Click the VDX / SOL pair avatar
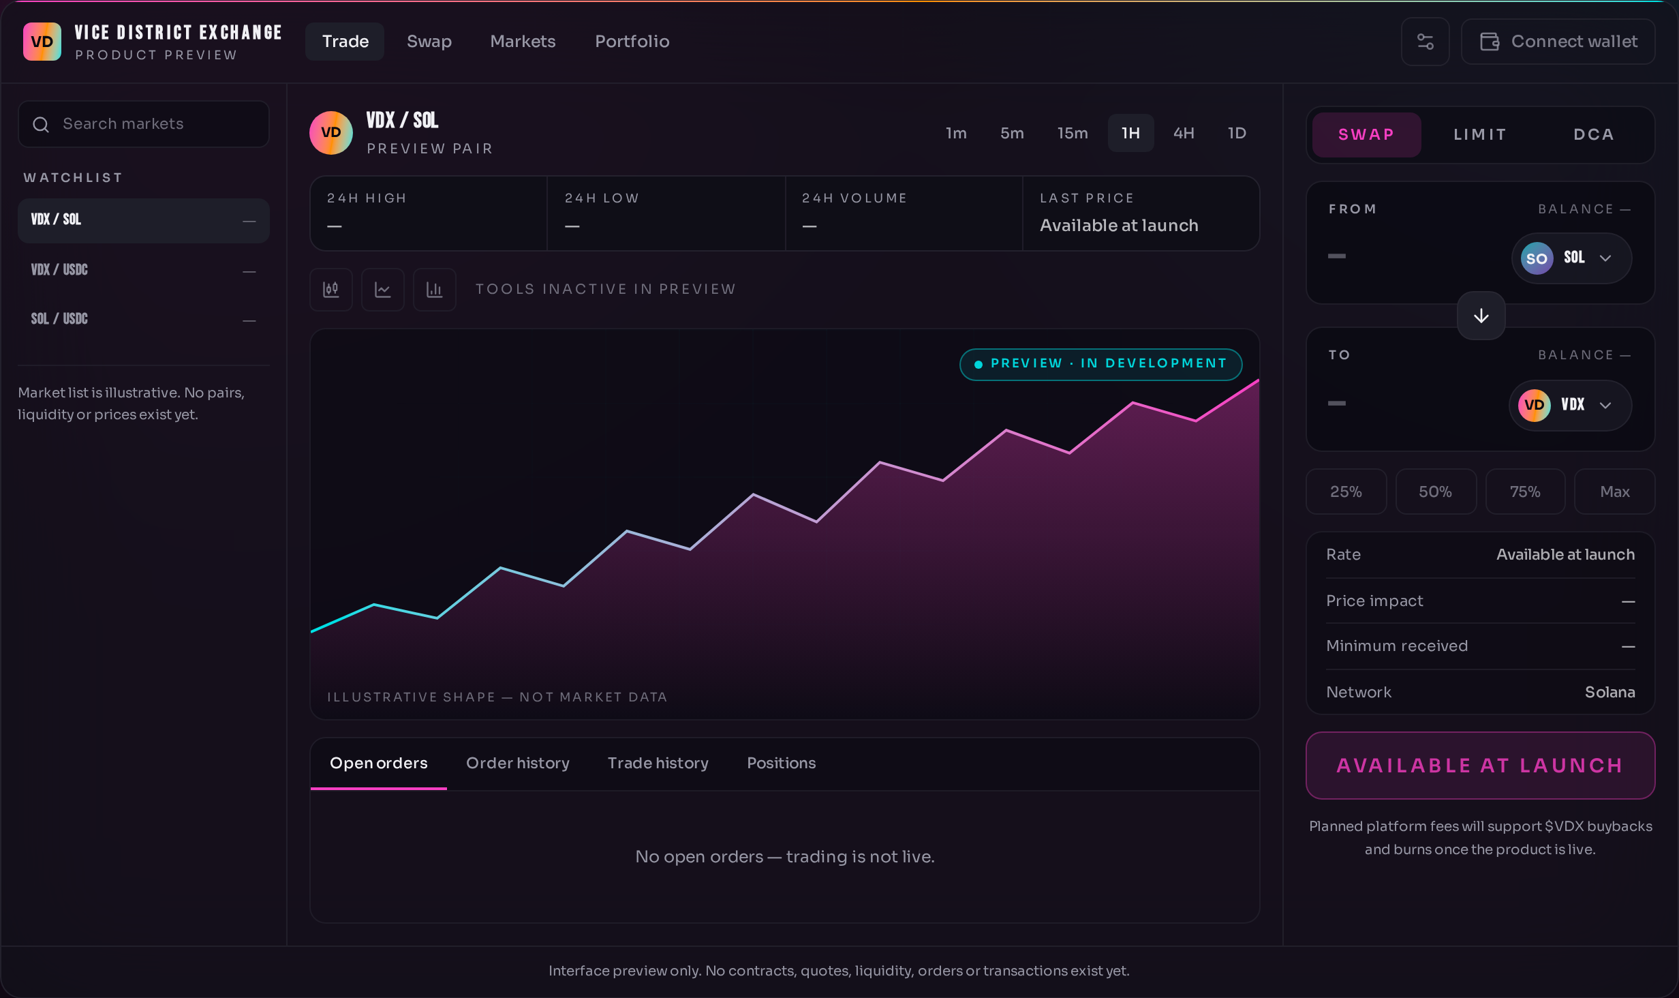 (x=331, y=133)
